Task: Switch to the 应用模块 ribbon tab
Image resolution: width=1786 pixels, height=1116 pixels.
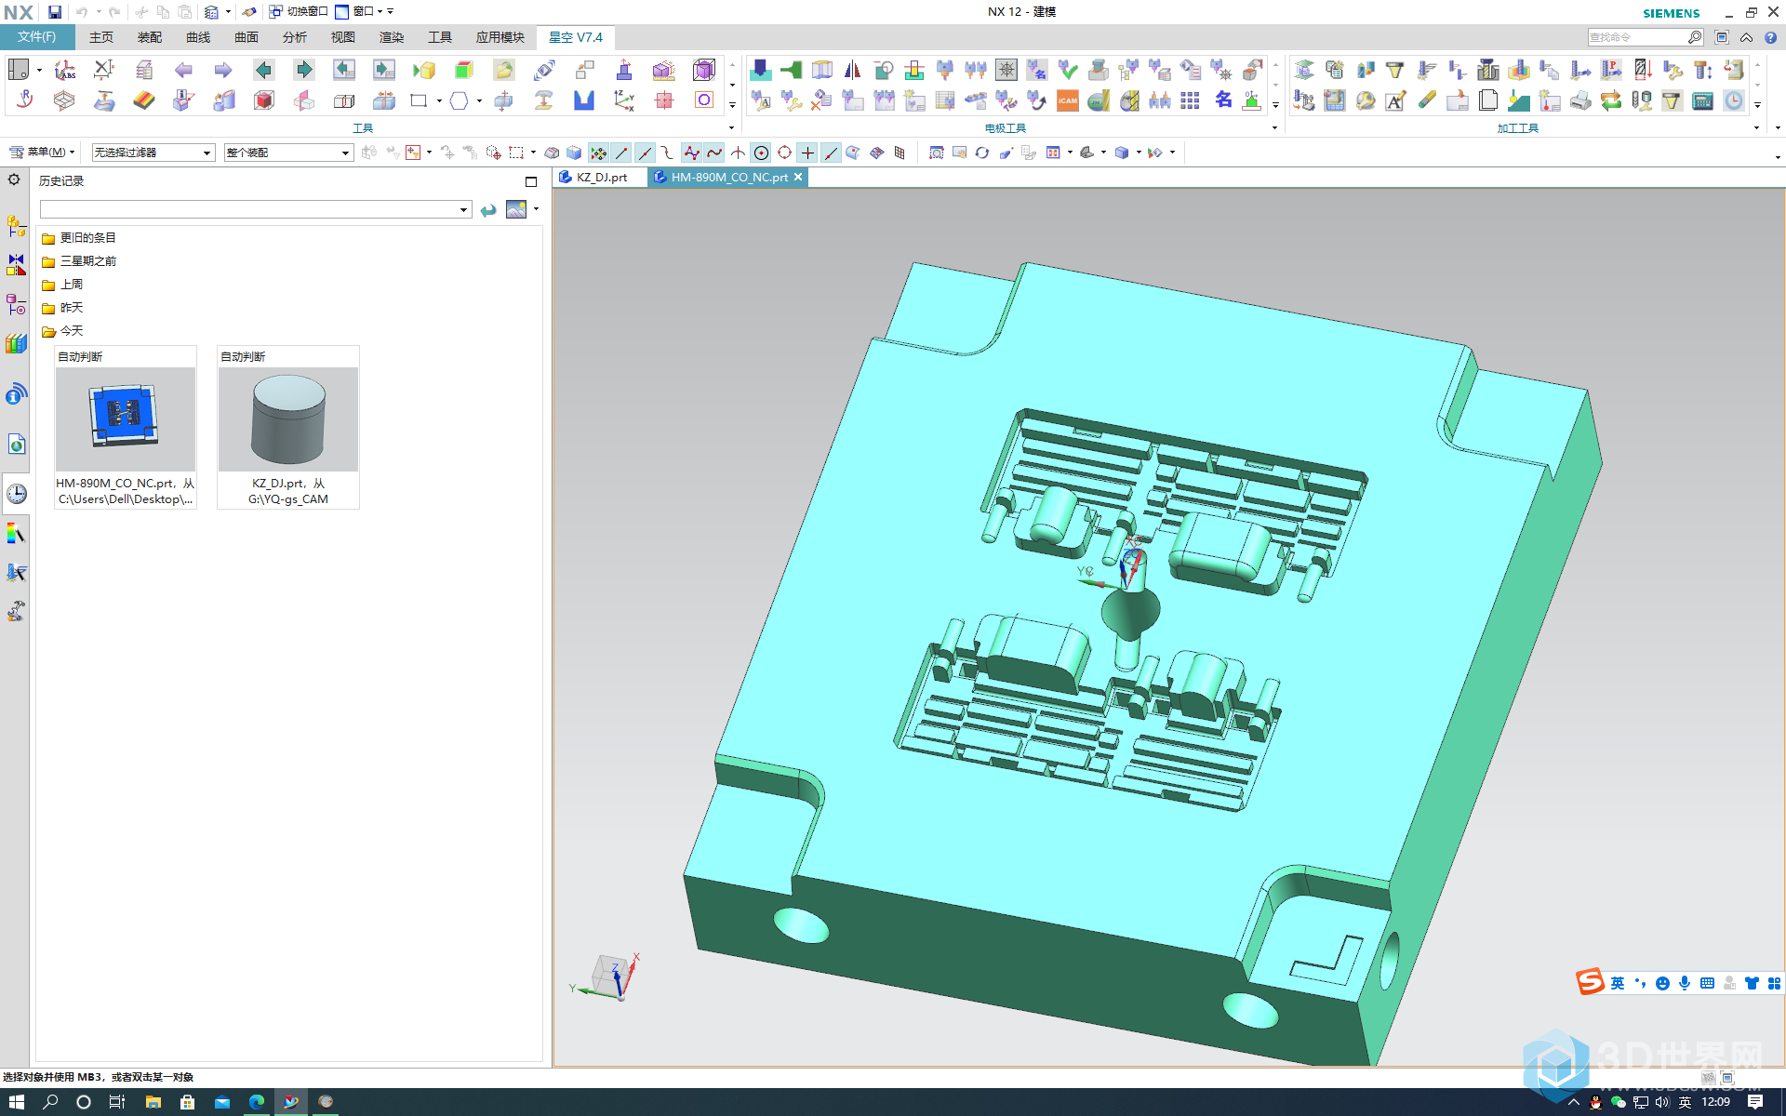Action: pos(500,37)
